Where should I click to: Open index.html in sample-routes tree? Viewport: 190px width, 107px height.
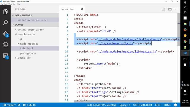pos(35,48)
